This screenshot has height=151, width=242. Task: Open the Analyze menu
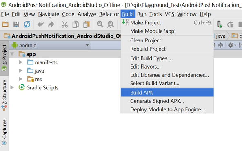(87, 14)
